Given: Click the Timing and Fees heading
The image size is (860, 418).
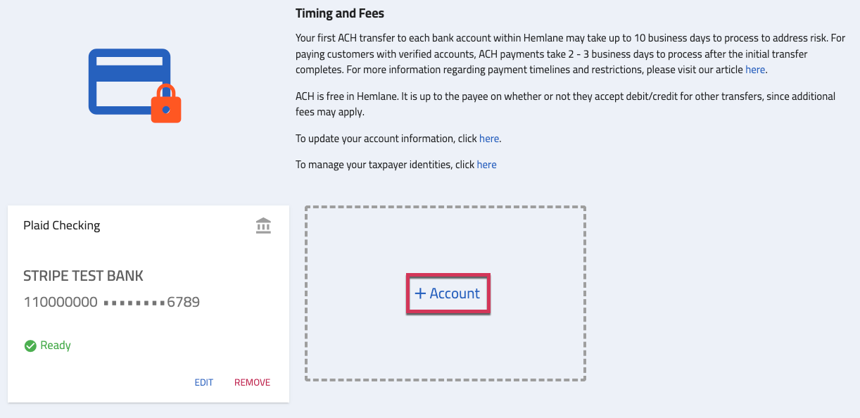Looking at the screenshot, I should pos(340,13).
